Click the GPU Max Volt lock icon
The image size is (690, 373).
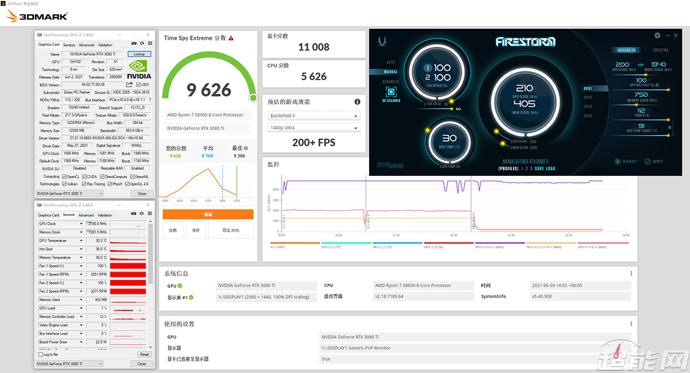coord(656,84)
